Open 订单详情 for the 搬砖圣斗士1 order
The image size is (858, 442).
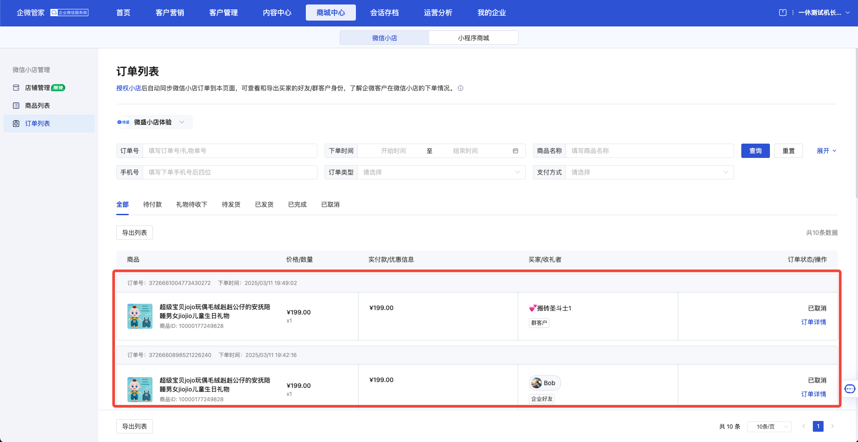(x=814, y=322)
